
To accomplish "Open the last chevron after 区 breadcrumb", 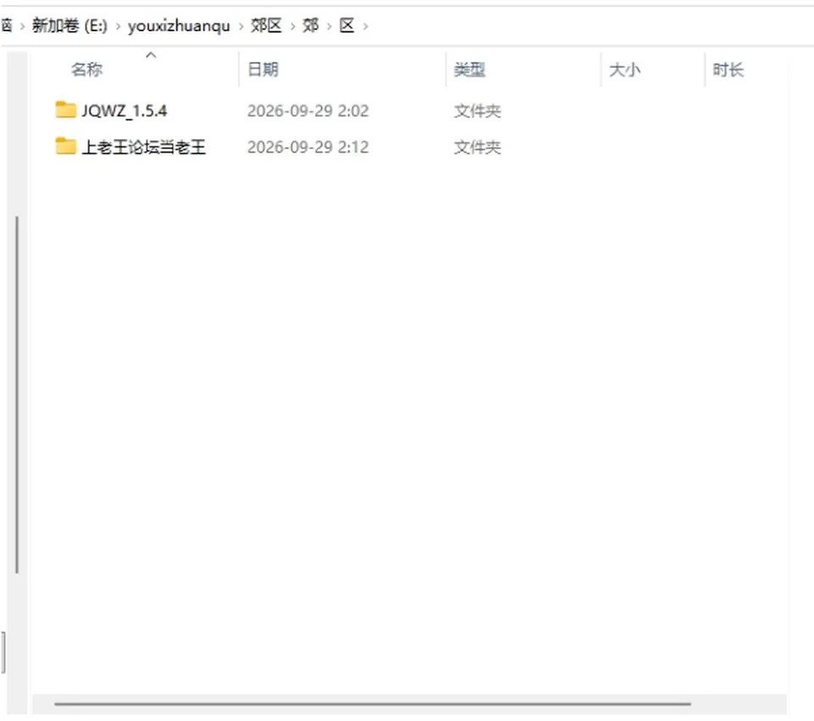I will click(365, 26).
